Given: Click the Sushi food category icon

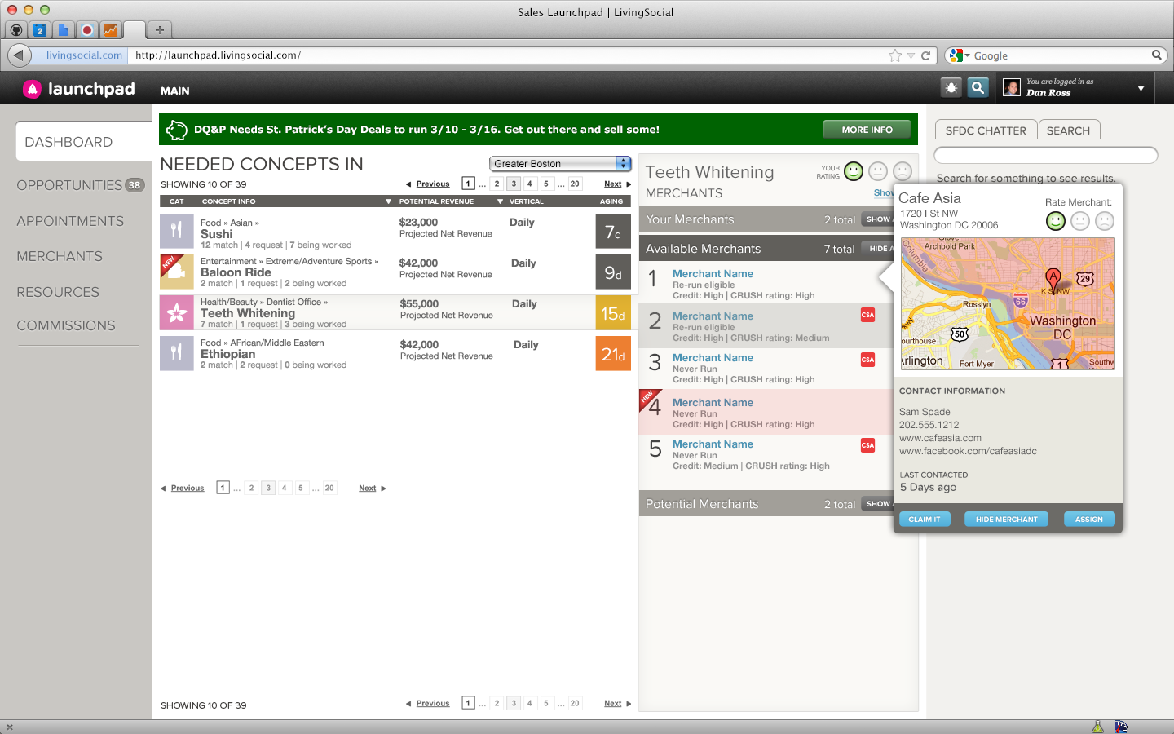Looking at the screenshot, I should [176, 232].
